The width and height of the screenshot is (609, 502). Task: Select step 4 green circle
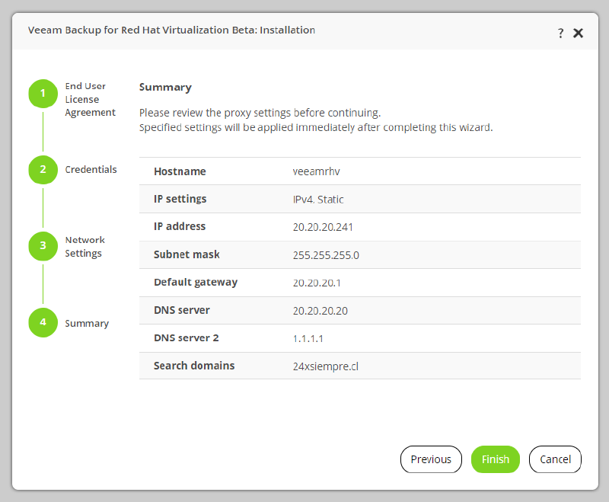43,322
